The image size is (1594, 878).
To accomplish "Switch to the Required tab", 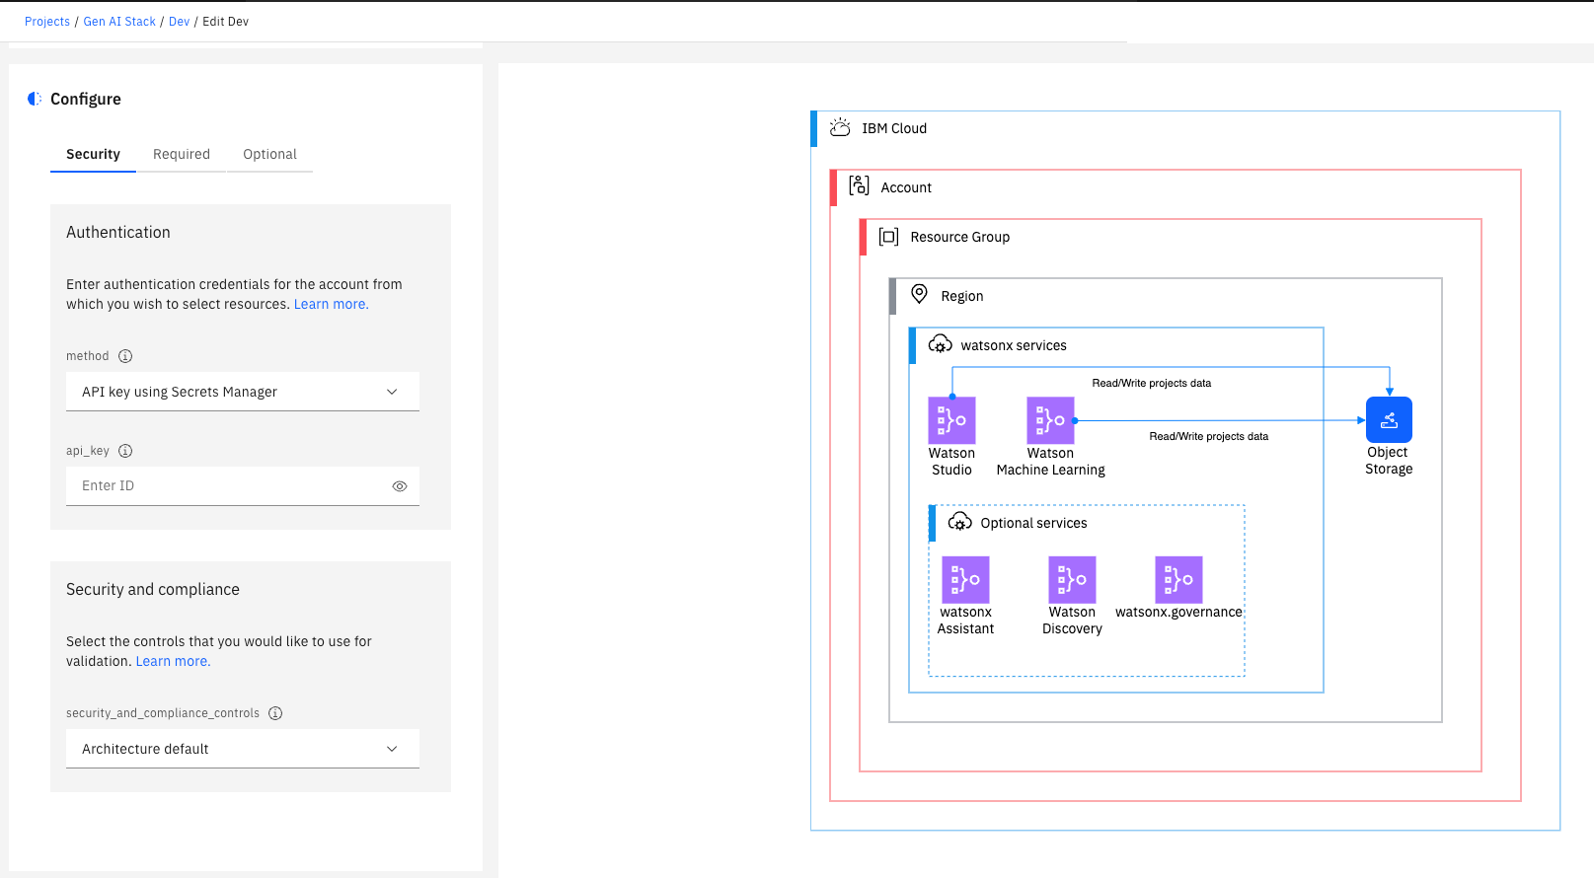I will point(182,154).
